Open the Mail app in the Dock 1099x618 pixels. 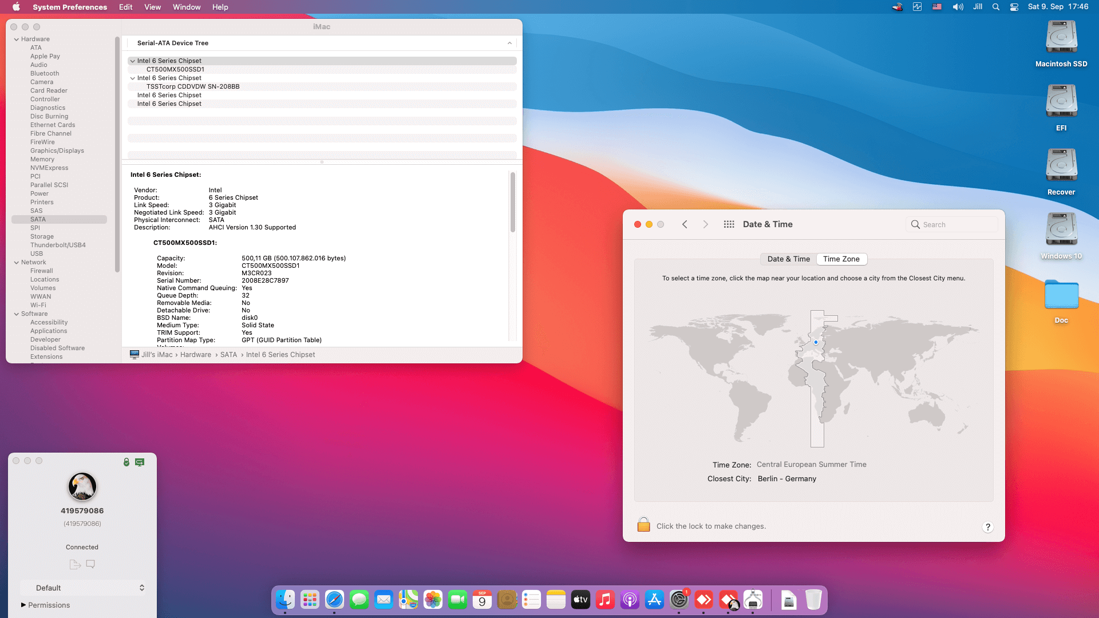(x=384, y=600)
